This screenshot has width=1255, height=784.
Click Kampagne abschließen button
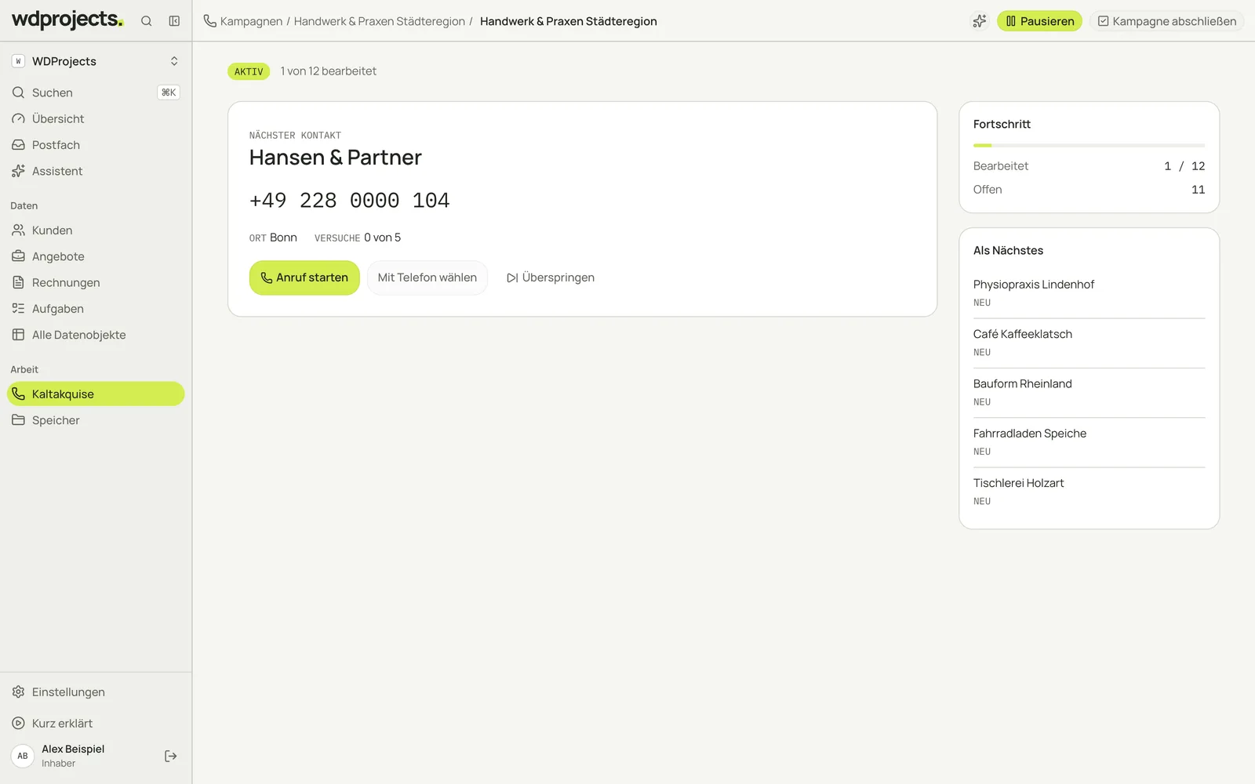(1166, 21)
